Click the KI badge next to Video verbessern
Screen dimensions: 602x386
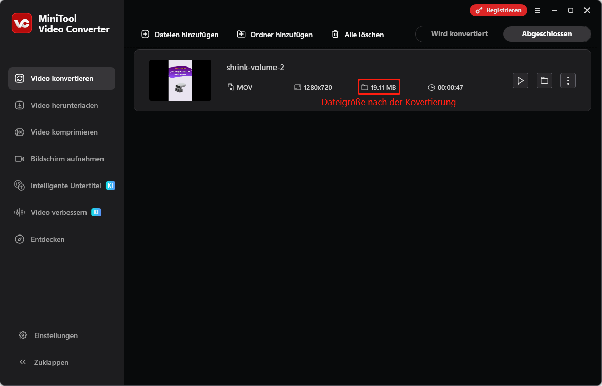tap(96, 212)
